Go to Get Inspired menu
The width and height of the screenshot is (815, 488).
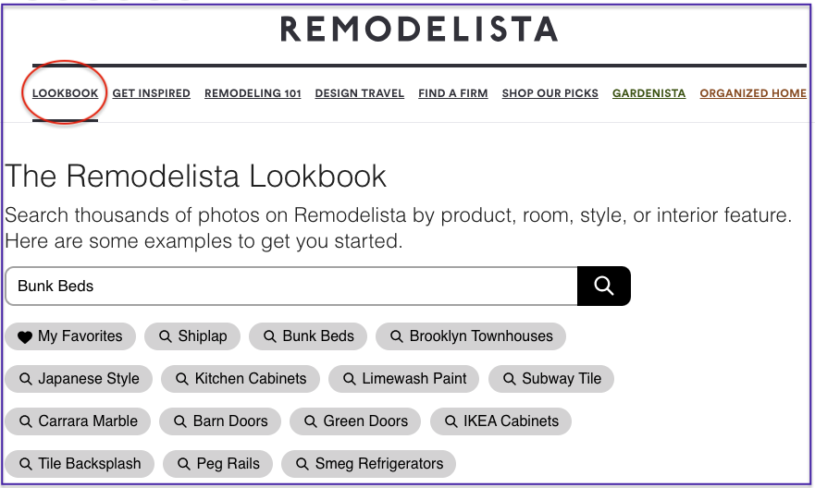click(152, 93)
